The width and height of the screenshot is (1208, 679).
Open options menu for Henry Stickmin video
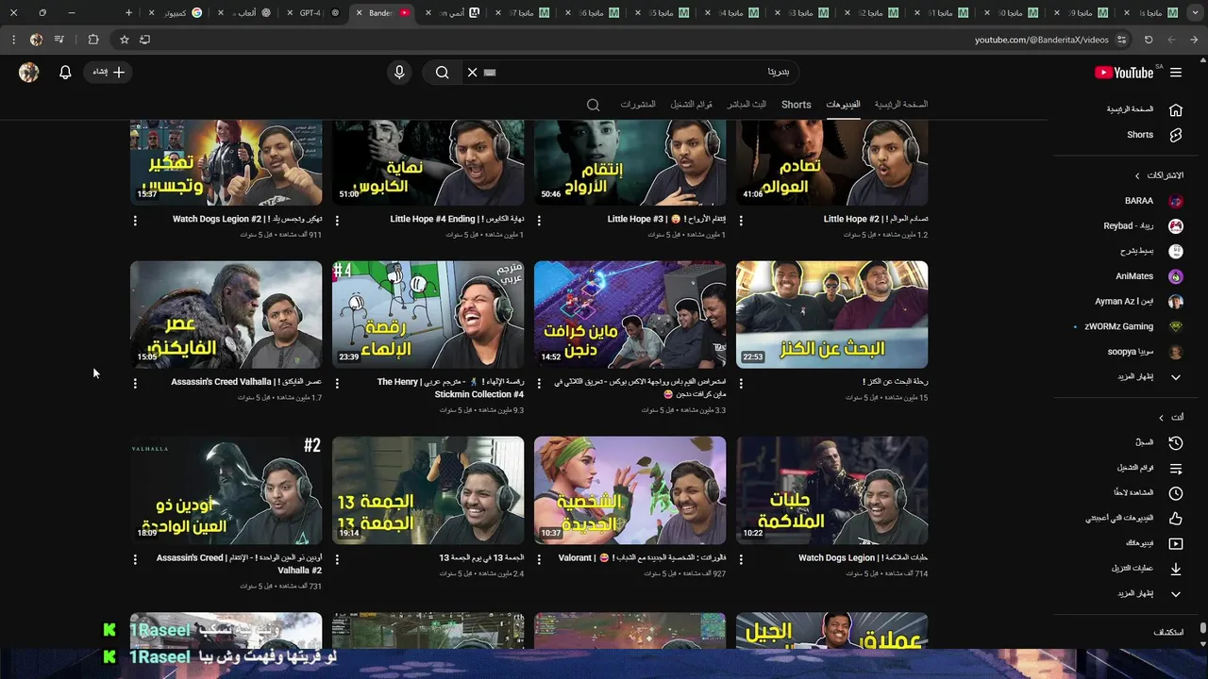[x=337, y=384]
